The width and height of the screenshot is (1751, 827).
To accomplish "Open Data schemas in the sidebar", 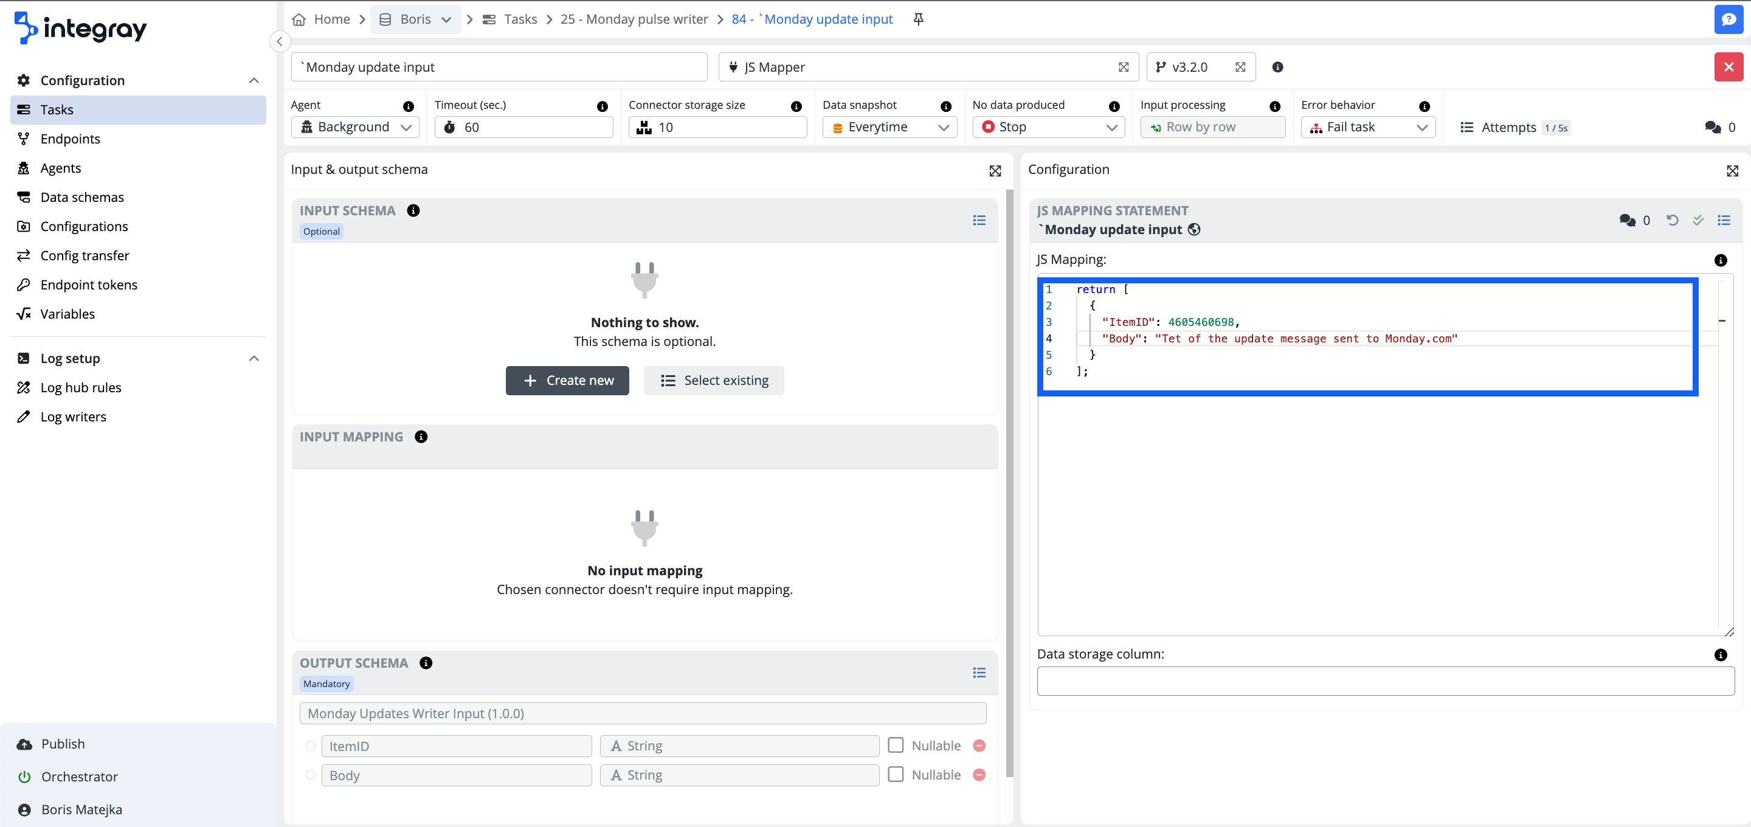I will [x=81, y=197].
